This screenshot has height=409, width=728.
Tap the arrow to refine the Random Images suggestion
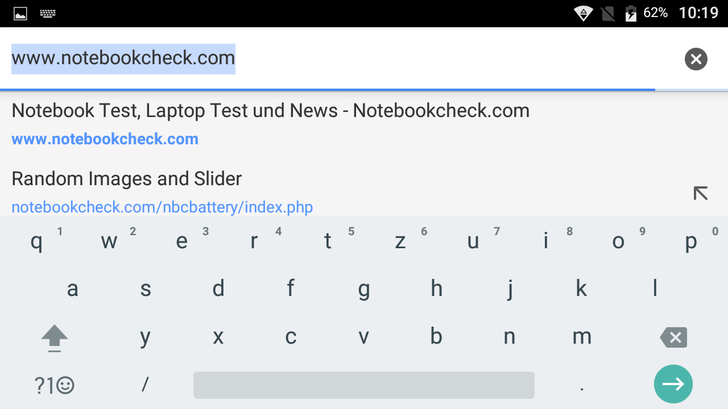coord(700,193)
